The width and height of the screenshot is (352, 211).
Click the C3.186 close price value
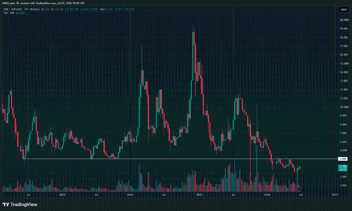[74, 9]
